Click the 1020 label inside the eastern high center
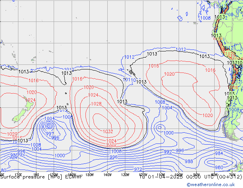The width and height of the screenshot is (243, 188). coord(169,74)
